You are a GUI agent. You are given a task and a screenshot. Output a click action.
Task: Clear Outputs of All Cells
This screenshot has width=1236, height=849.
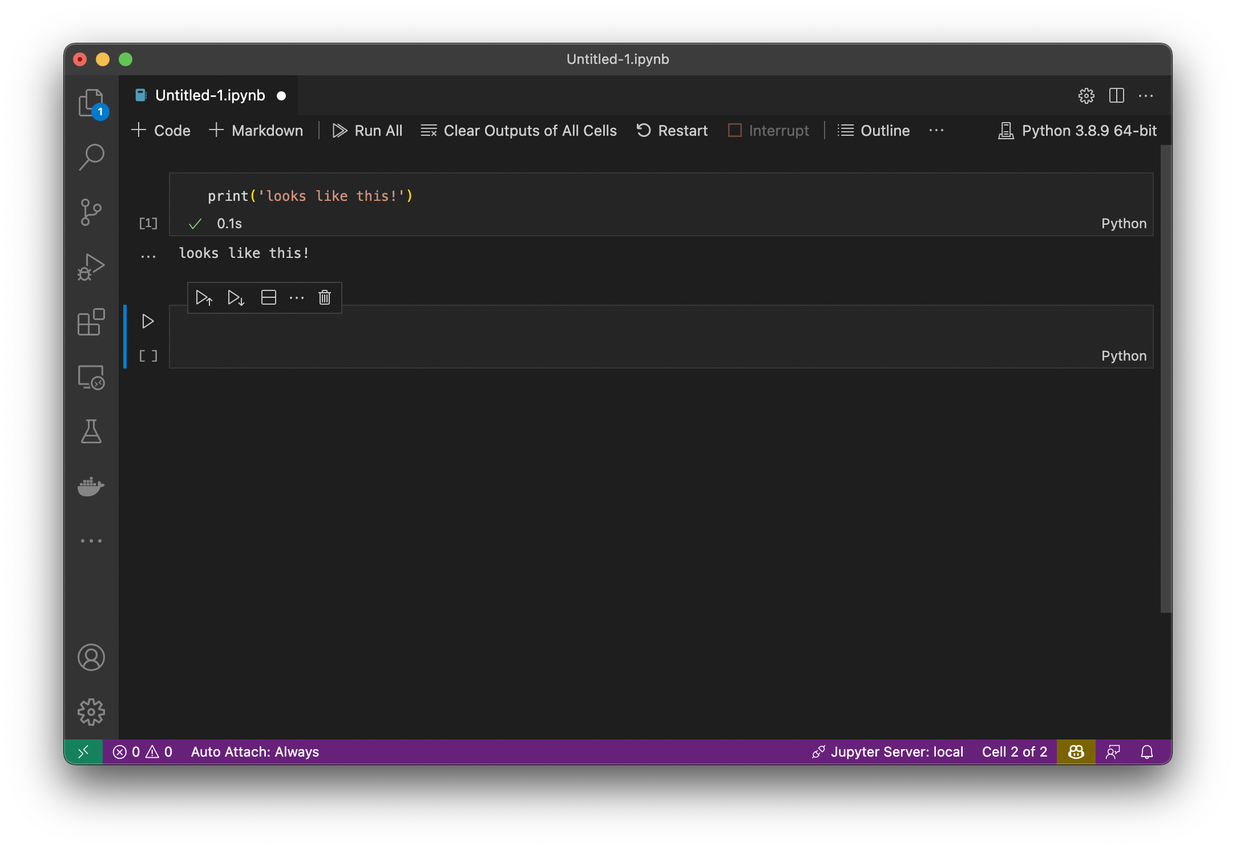point(519,131)
